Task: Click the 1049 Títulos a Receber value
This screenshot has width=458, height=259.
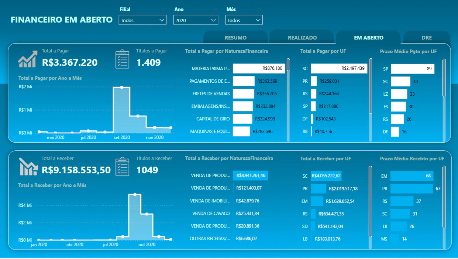Action: coord(147,170)
